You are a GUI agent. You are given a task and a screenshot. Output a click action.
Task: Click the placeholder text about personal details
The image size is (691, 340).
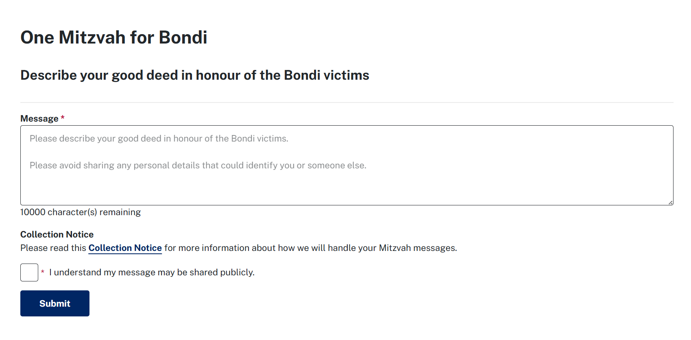click(x=198, y=165)
